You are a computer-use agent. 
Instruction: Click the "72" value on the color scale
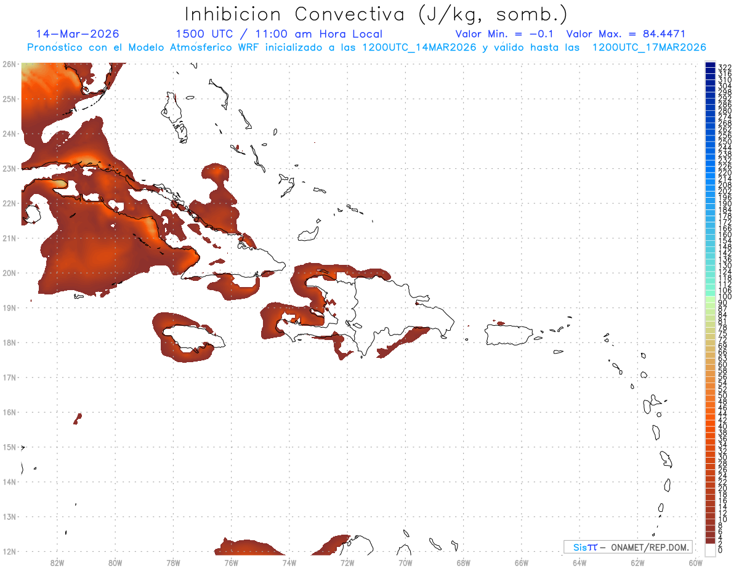click(x=722, y=340)
